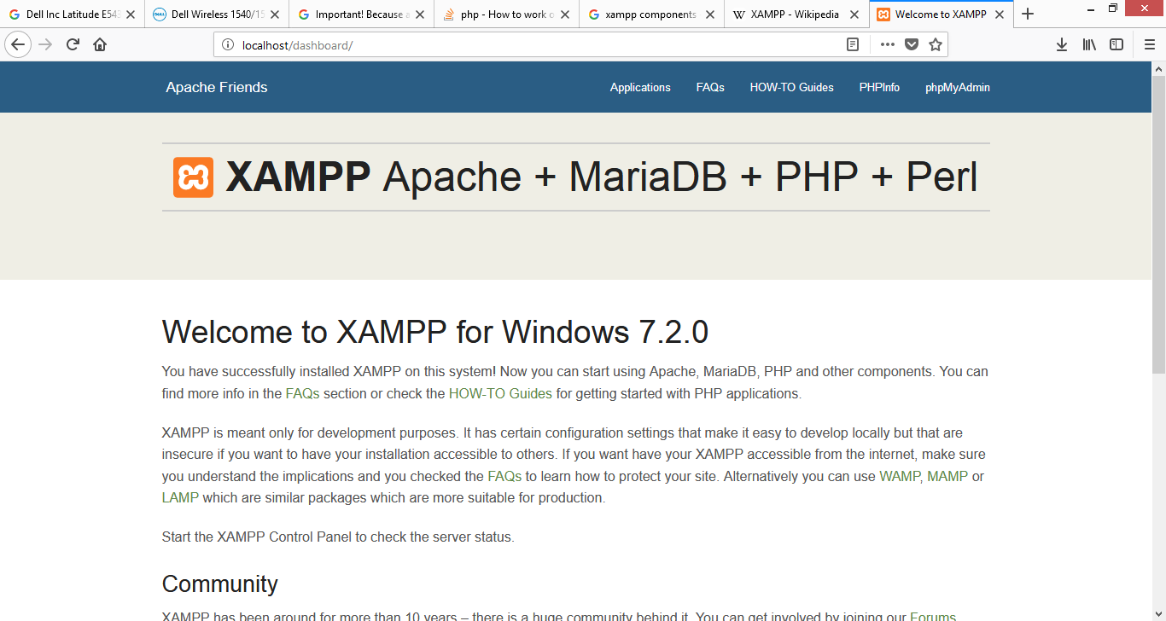Screen dimensions: 1166x621
Task: Close the xampp components tab
Action: [x=709, y=15]
